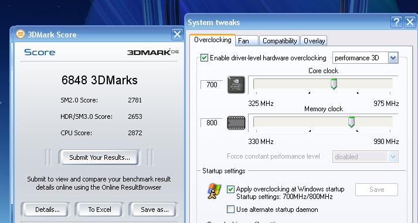Click the 3DMark06 logo
Viewport: 418px width, 223px height.
pos(153,52)
